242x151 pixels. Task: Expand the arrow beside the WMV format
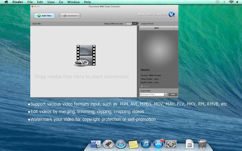tap(176, 28)
